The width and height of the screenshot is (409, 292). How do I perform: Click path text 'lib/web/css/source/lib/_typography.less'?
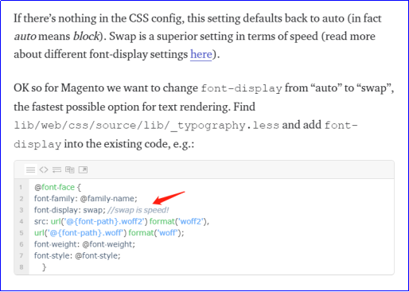pos(146,126)
